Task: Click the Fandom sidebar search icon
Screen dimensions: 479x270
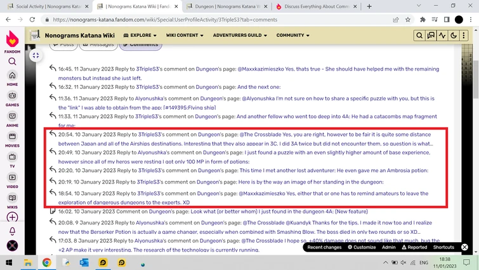Action: pyautogui.click(x=12, y=62)
